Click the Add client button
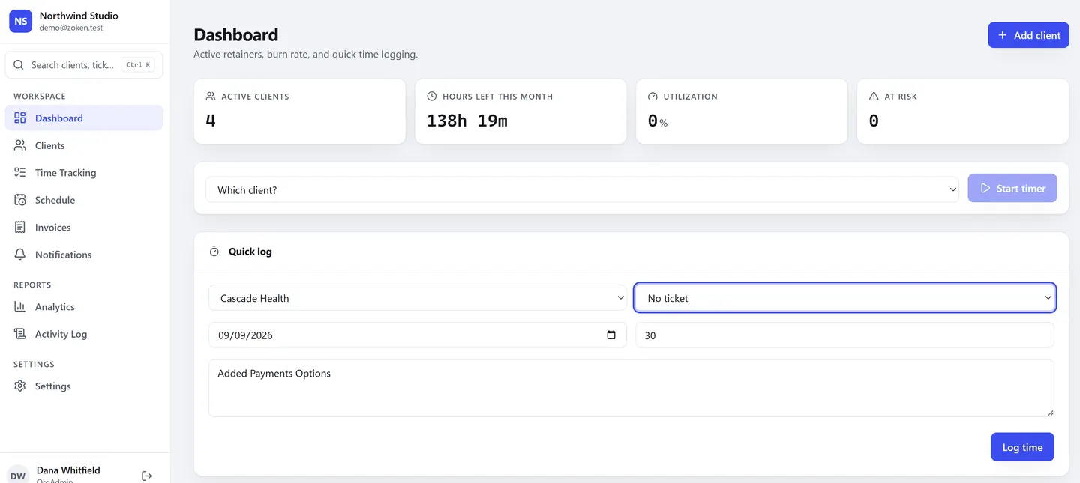This screenshot has width=1080, height=483. pos(1028,35)
